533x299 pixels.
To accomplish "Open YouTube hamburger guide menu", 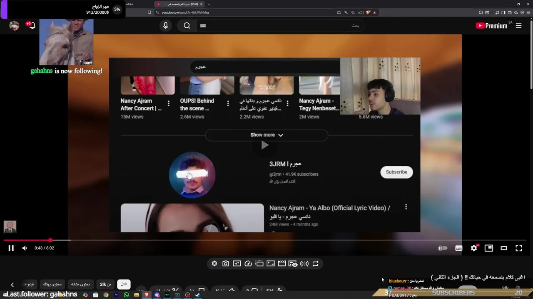I will (519, 26).
